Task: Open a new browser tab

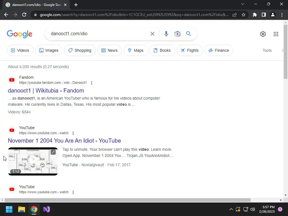Action: tap(76, 5)
